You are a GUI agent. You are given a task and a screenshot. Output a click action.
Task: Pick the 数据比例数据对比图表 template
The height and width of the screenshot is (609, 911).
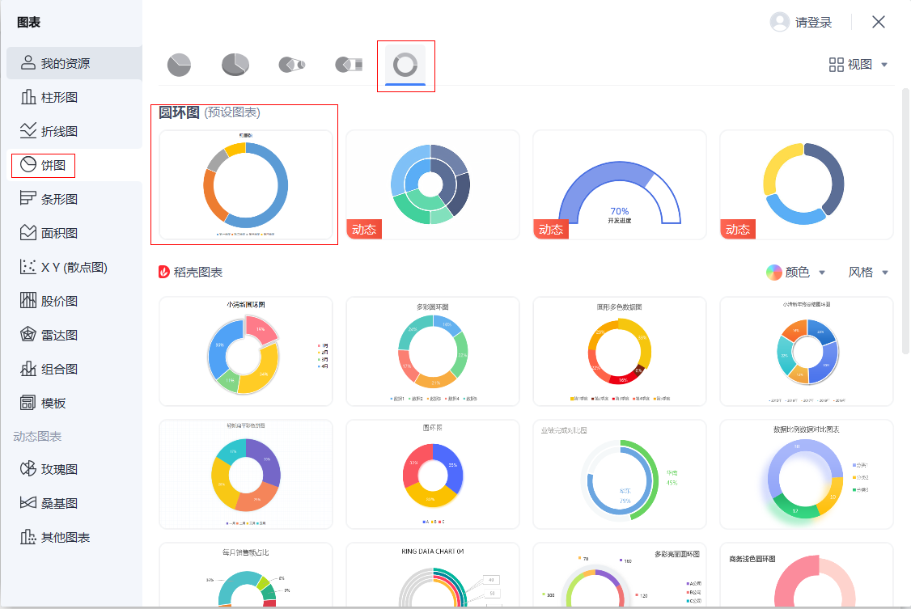[x=807, y=474]
